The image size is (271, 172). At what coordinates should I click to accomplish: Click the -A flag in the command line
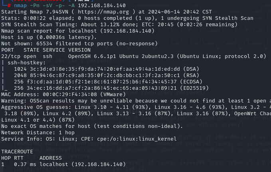tap(71, 6)
